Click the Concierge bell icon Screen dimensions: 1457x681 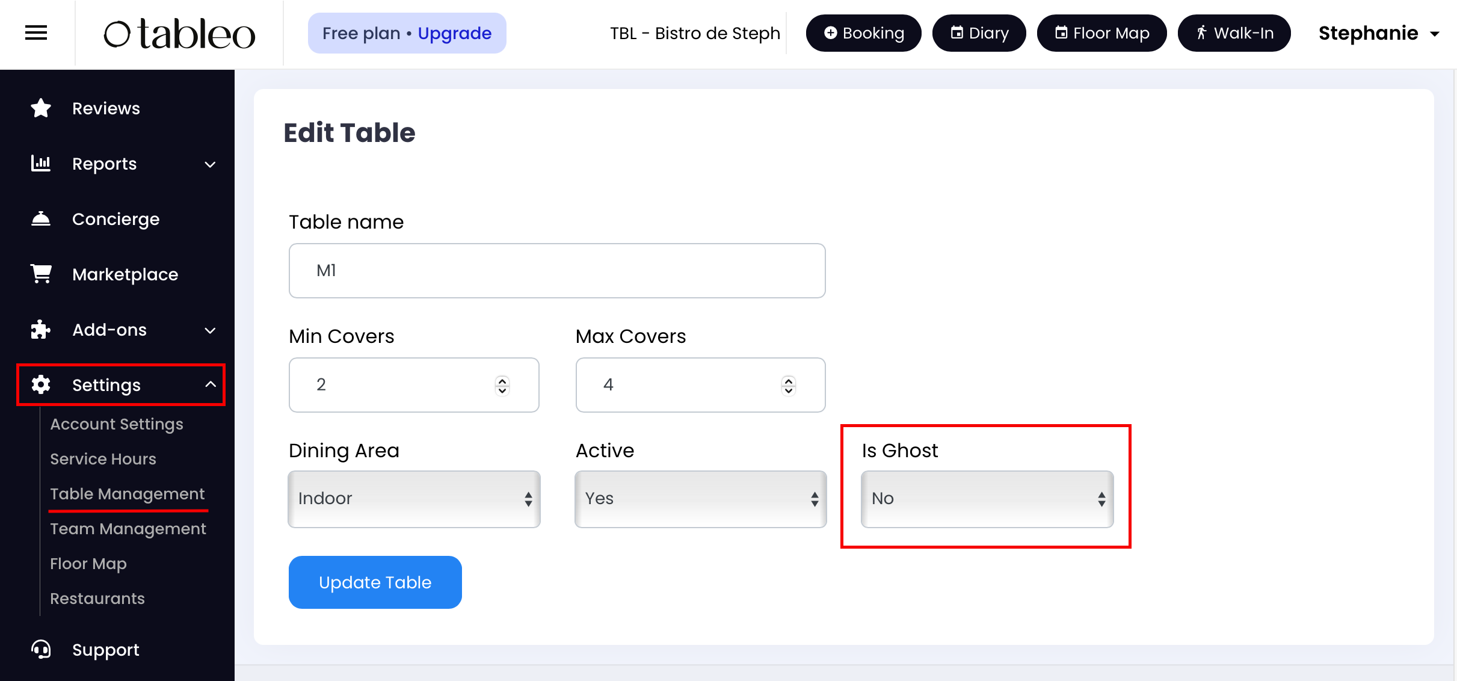pyautogui.click(x=41, y=219)
